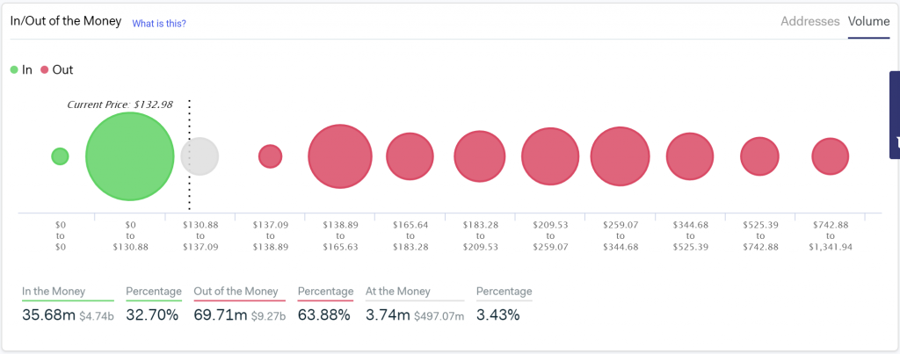Click the In the Money 35.68m value
This screenshot has height=354, width=900.
pos(48,313)
